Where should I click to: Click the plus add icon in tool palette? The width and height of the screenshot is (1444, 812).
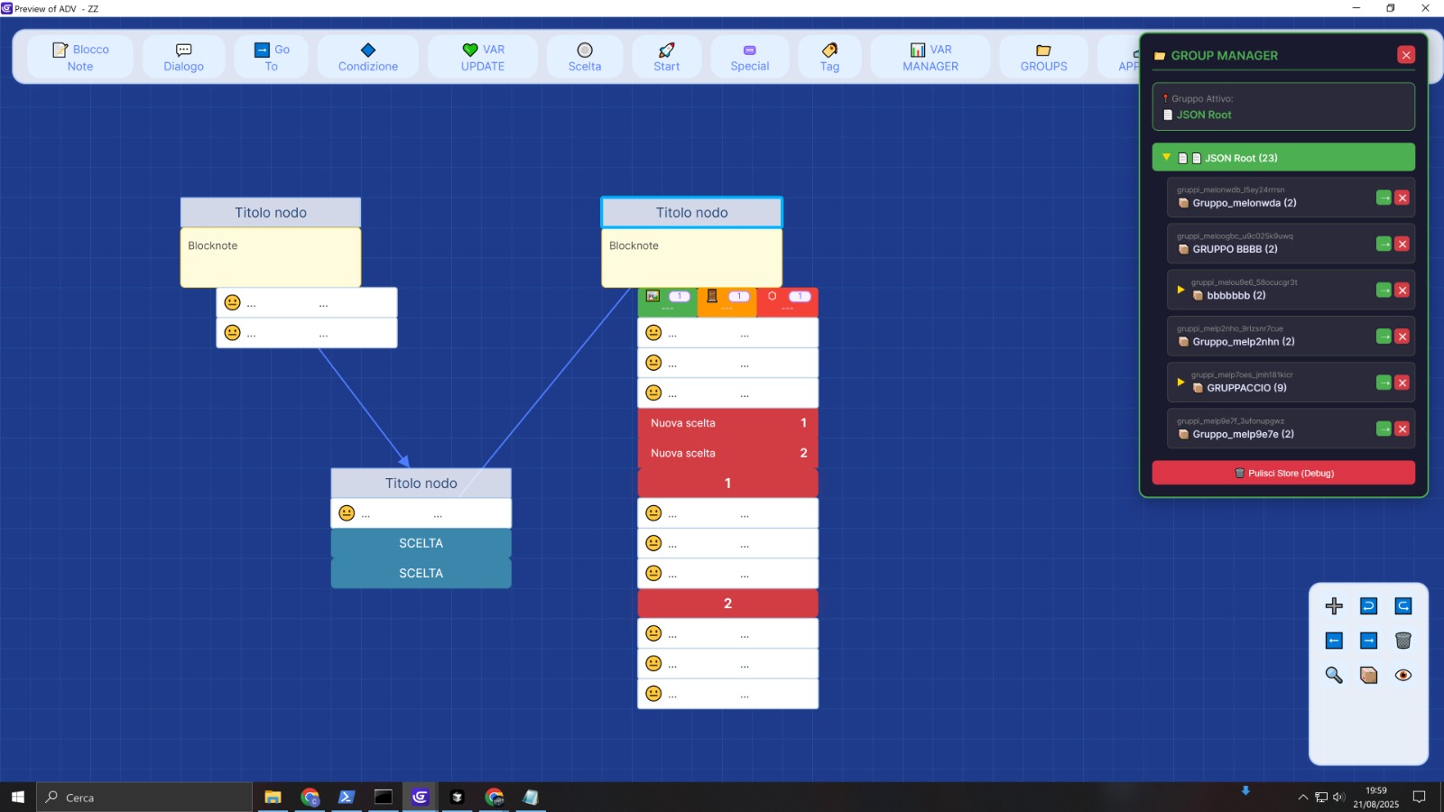(1334, 606)
